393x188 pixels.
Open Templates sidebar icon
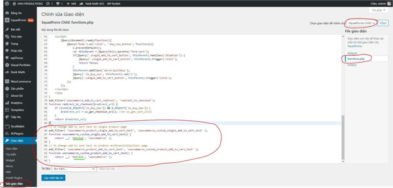point(7,110)
